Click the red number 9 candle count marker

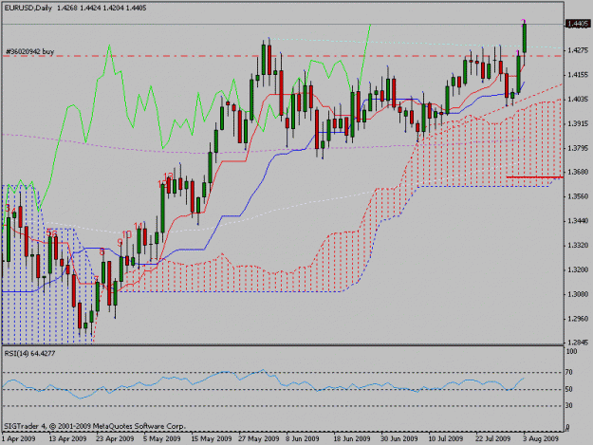click(120, 242)
